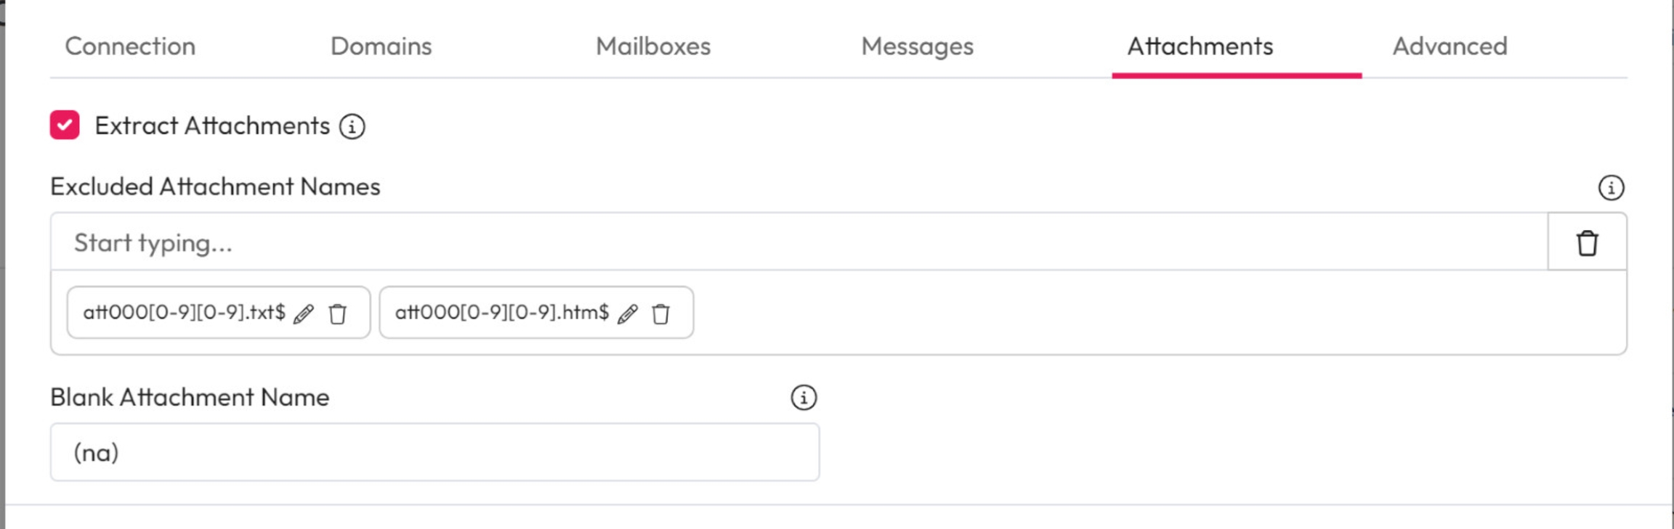The image size is (1674, 529).
Task: Select the att000[0-9][0-9].htm$ pattern chip text
Action: point(501,313)
